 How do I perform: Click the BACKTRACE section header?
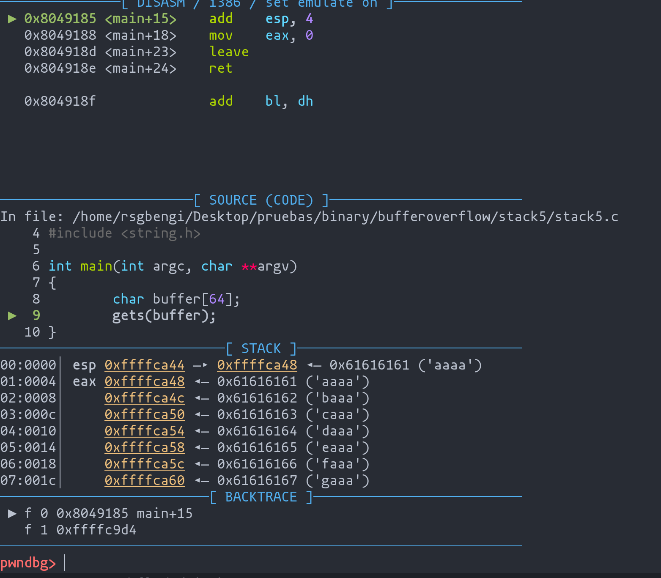point(261,497)
